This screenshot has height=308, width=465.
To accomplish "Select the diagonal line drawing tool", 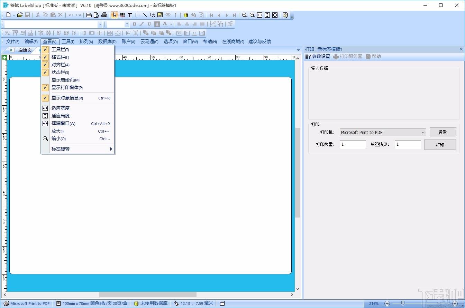I will [145, 15].
